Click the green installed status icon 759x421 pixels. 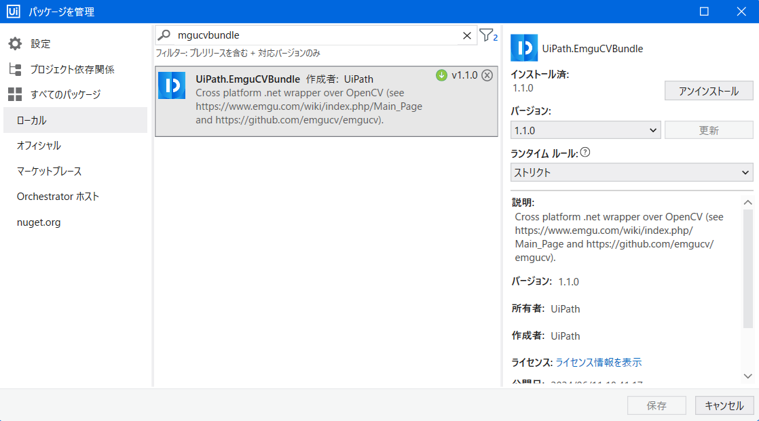click(x=441, y=75)
